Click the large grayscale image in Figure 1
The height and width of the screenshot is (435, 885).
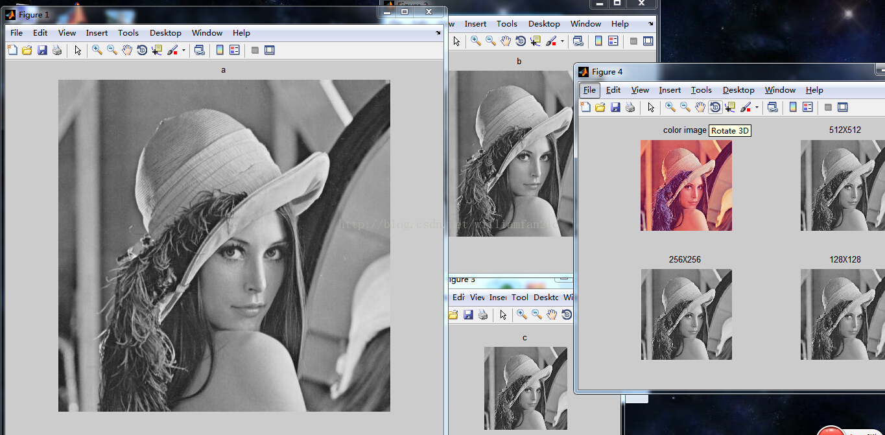pyautogui.click(x=224, y=246)
